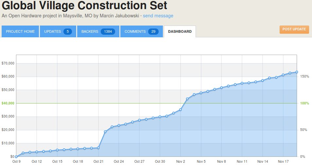Click the Post Update button
312x166 pixels.
[x=294, y=29]
